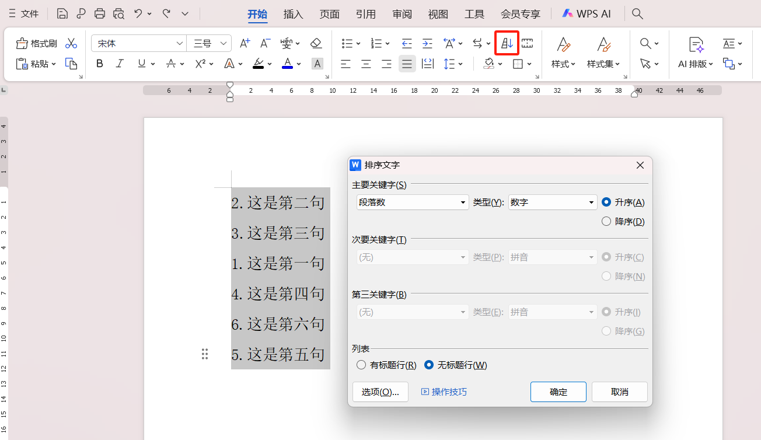This screenshot has width=761, height=440.
Task: Click the sort text icon highlighted in red
Action: point(507,43)
